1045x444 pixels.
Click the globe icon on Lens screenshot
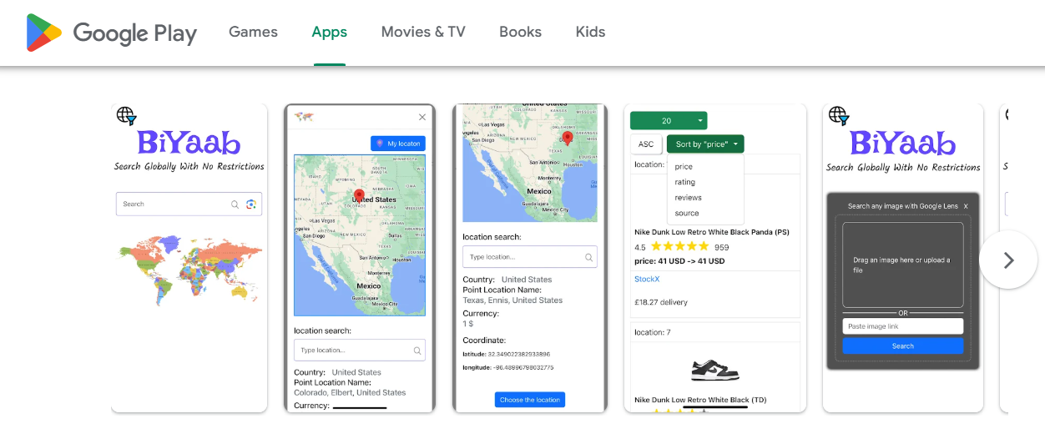[839, 116]
